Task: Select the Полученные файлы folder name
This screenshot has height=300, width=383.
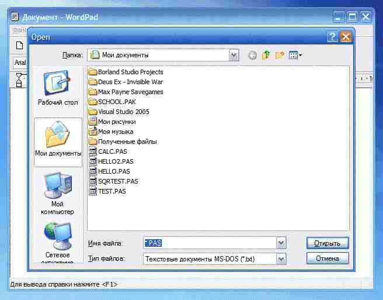Action: click(127, 142)
